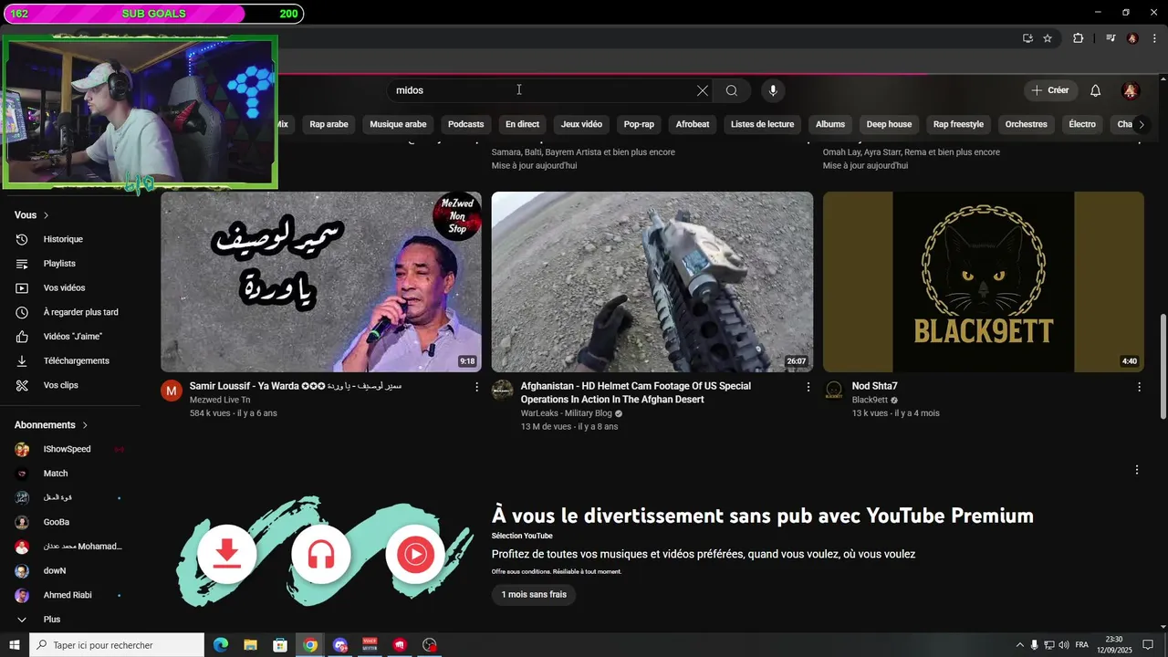Click the Windows taskbar search box
1168x657 pixels.
tap(116, 645)
